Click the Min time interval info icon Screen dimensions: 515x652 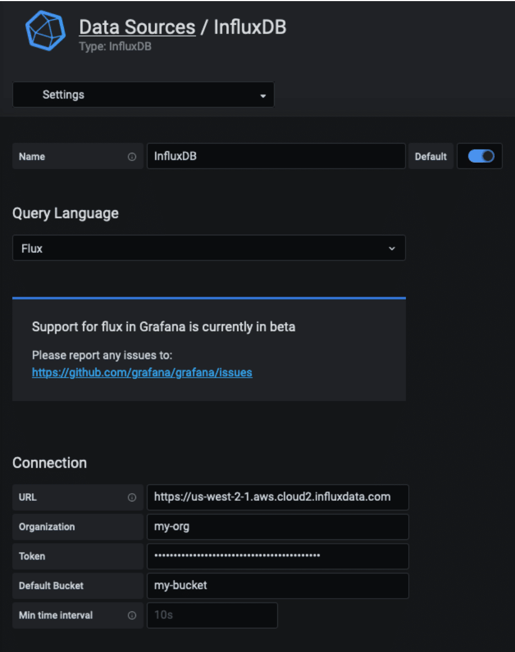[132, 615]
